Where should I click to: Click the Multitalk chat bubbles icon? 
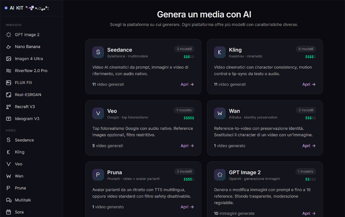point(9,200)
